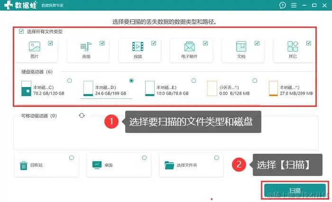The image size is (332, 202).
Task: Uncheck the 电子邮件 file type checkbox
Action: pos(205,43)
